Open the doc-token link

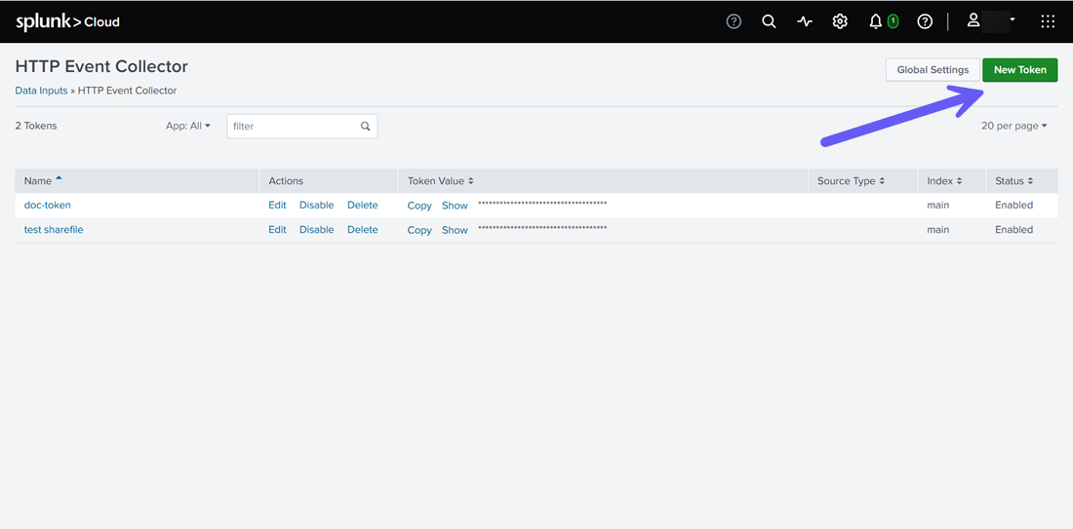click(x=47, y=205)
